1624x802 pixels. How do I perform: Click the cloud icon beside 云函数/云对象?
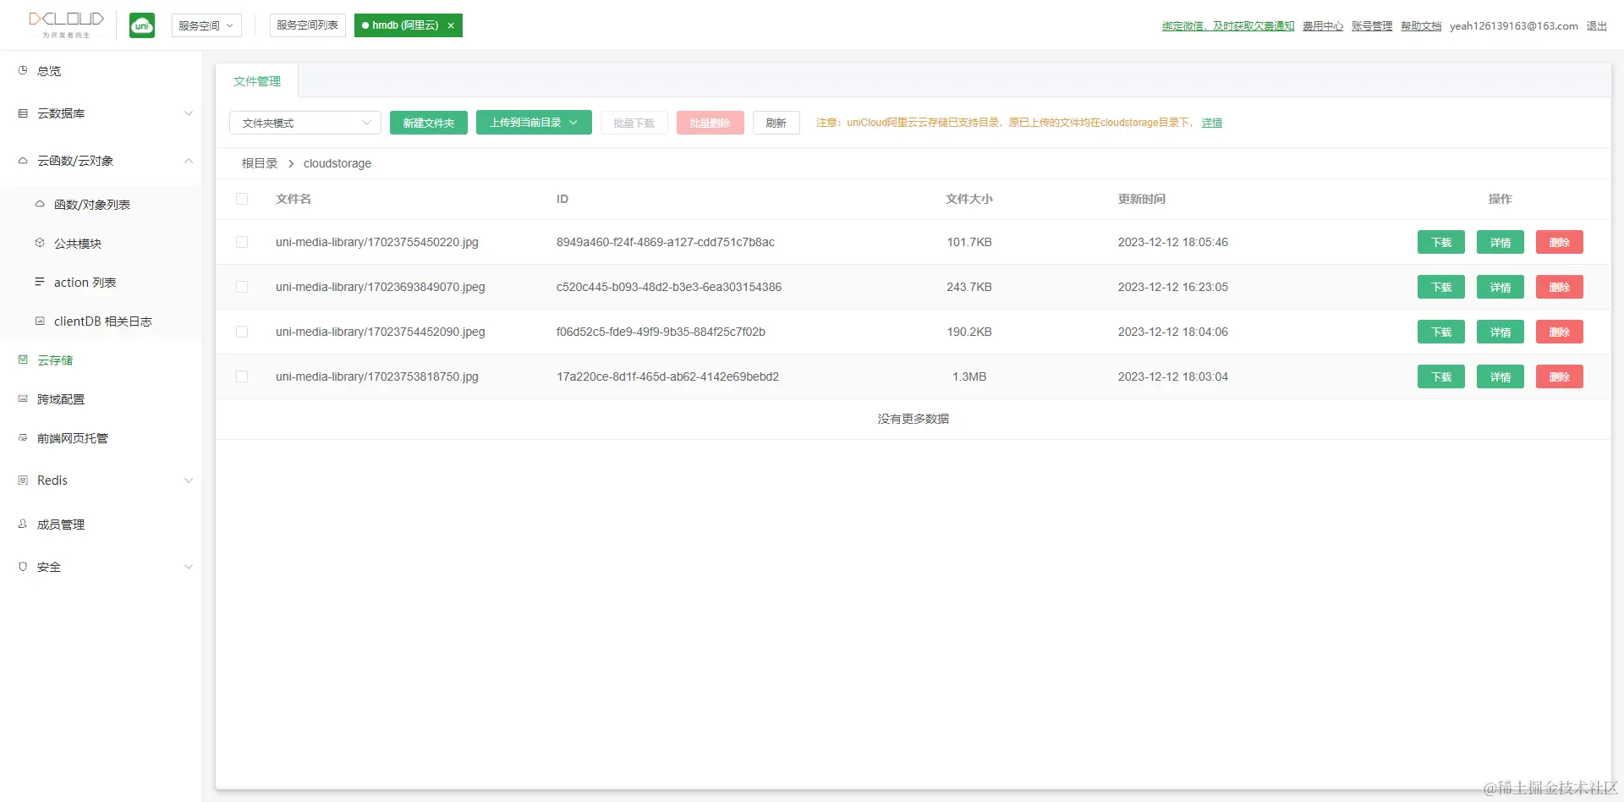(x=23, y=160)
